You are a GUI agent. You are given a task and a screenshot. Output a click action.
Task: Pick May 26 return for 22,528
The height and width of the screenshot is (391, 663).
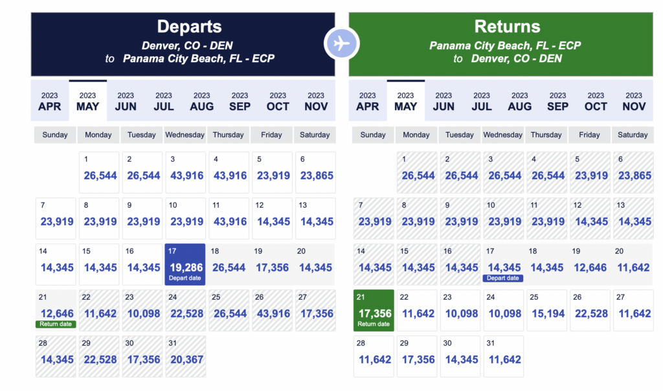point(589,309)
